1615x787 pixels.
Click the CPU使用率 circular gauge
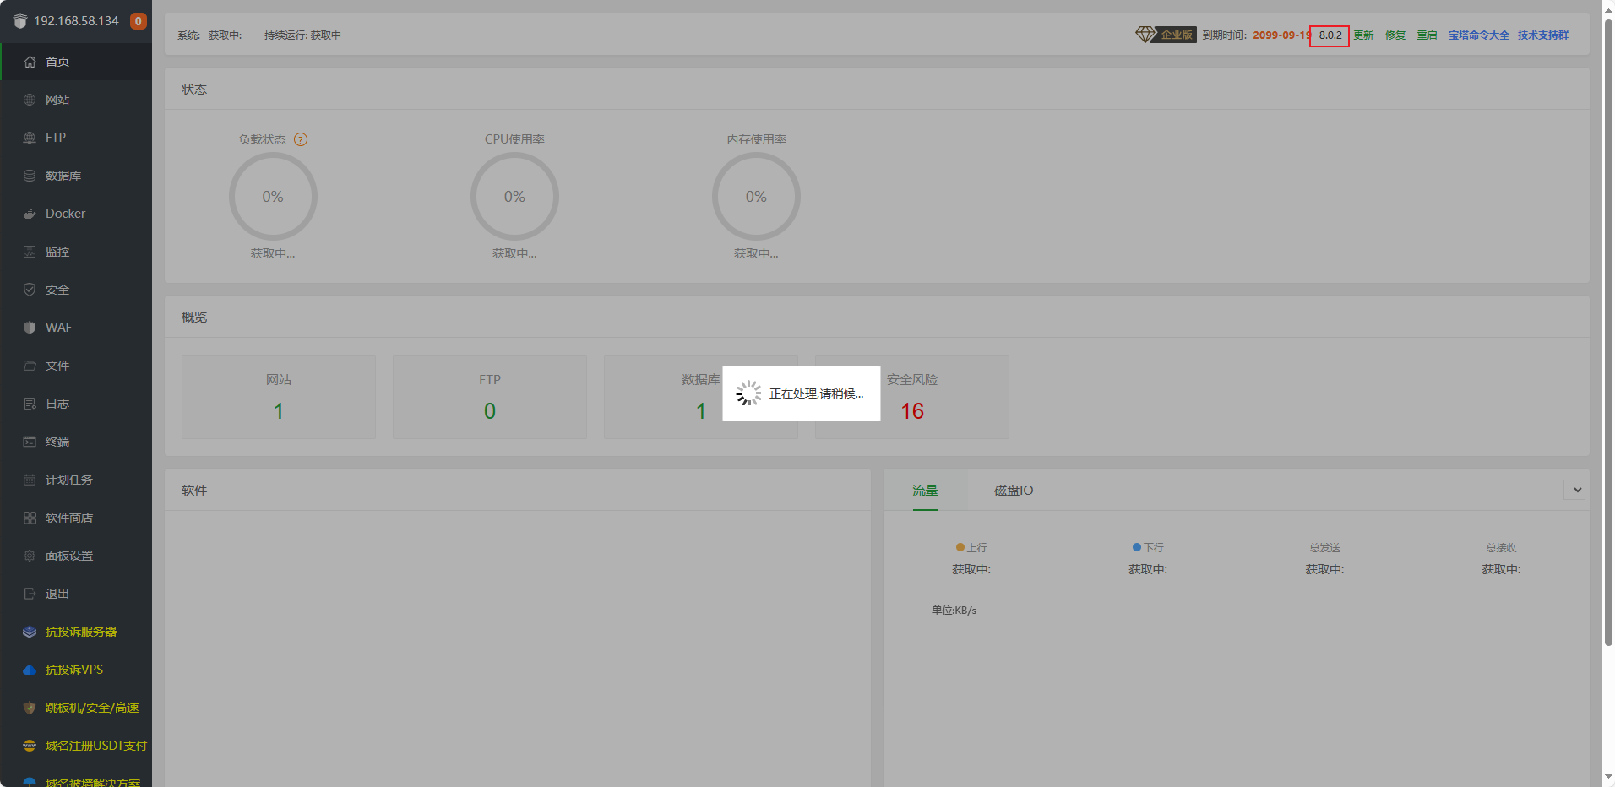tap(514, 197)
